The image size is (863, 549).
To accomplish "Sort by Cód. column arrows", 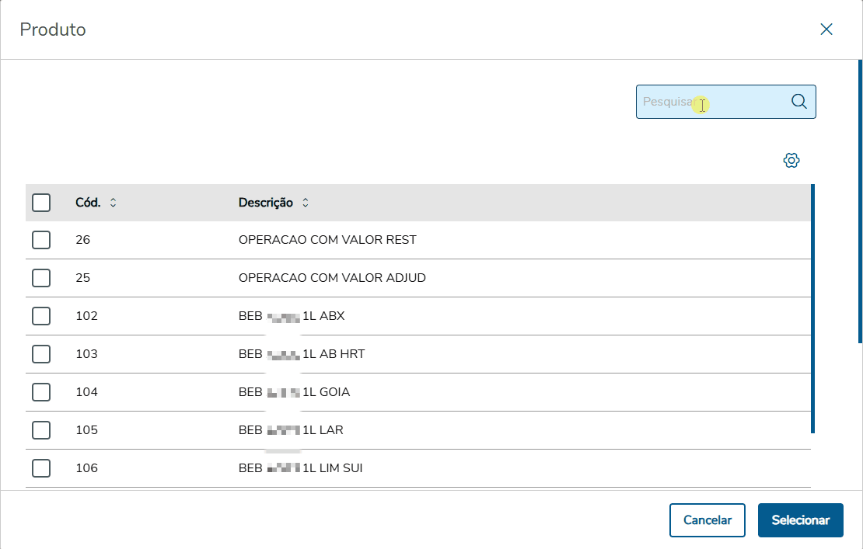I will pos(114,203).
